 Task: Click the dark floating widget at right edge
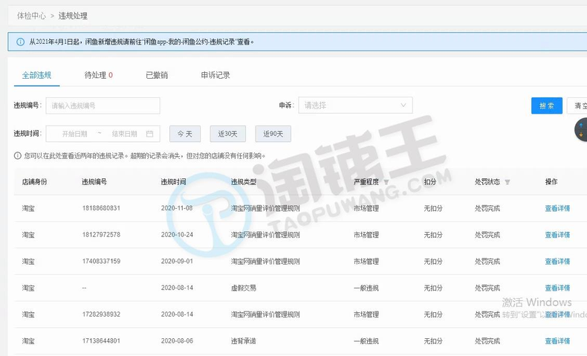click(581, 130)
